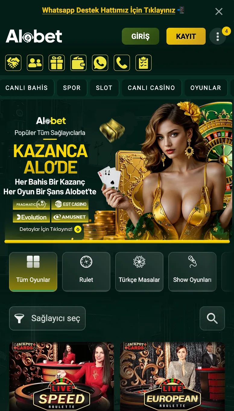Open the Live Speed Roulette game thumbnail
This screenshot has height=411, width=234.
pyautogui.click(x=62, y=376)
